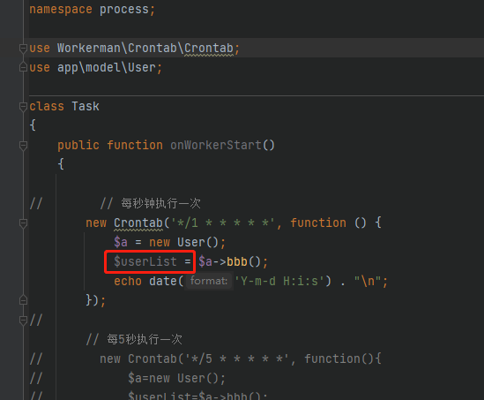Click commented line '$a=new User();'
This screenshot has height=400, width=484.
[x=177, y=378]
